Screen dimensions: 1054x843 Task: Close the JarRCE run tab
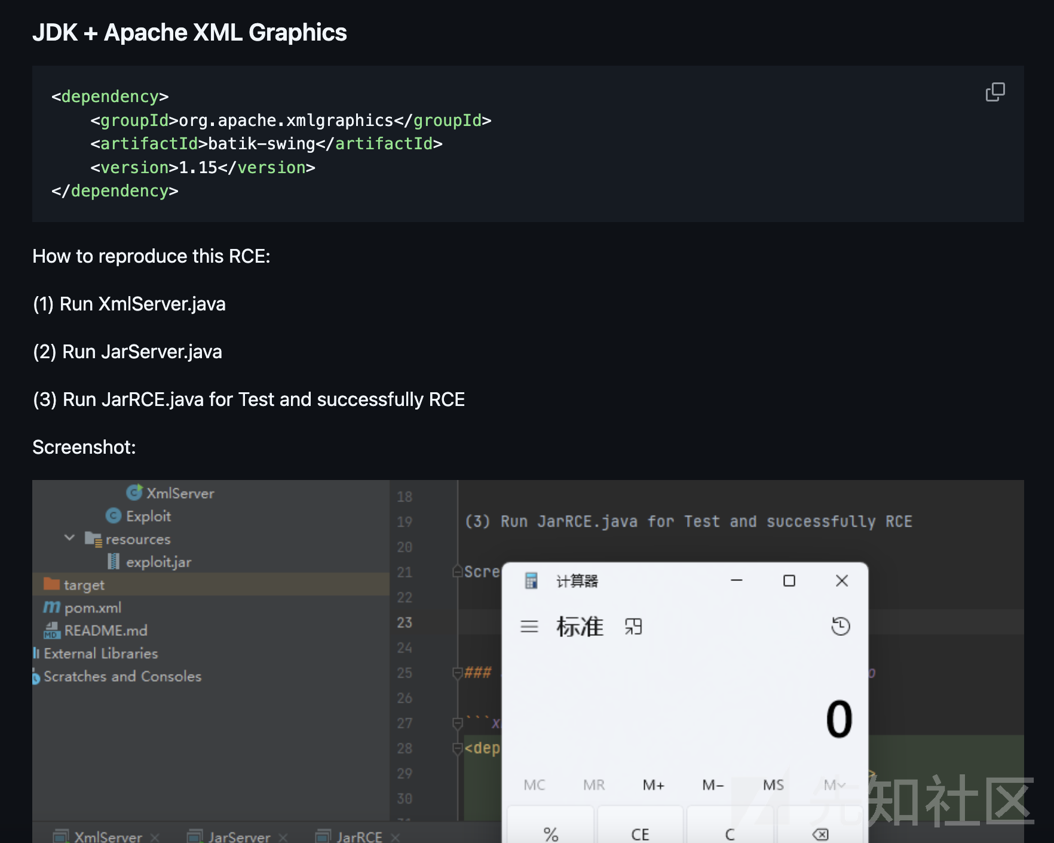[x=395, y=837]
